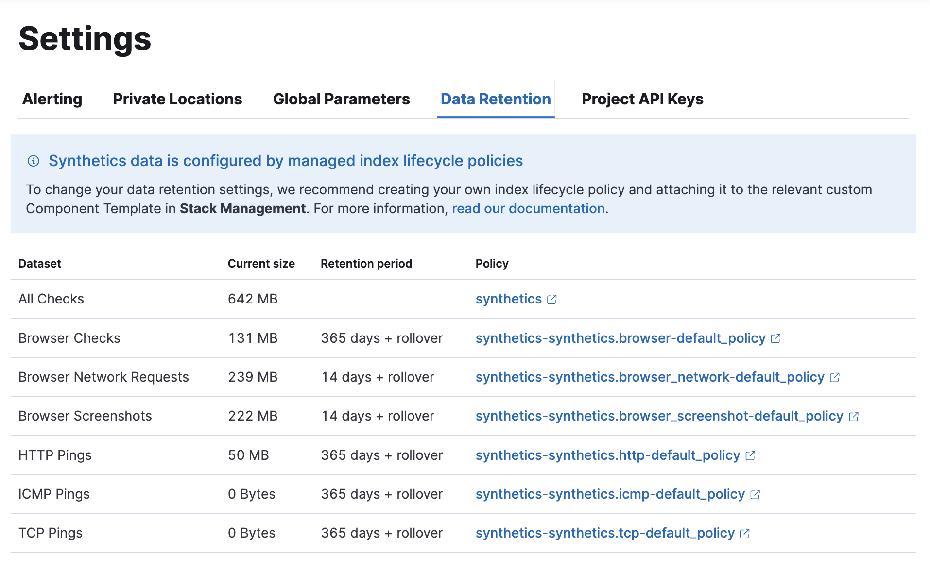This screenshot has height=572, width=930.
Task: Click the Data Retention tab
Action: click(x=495, y=99)
